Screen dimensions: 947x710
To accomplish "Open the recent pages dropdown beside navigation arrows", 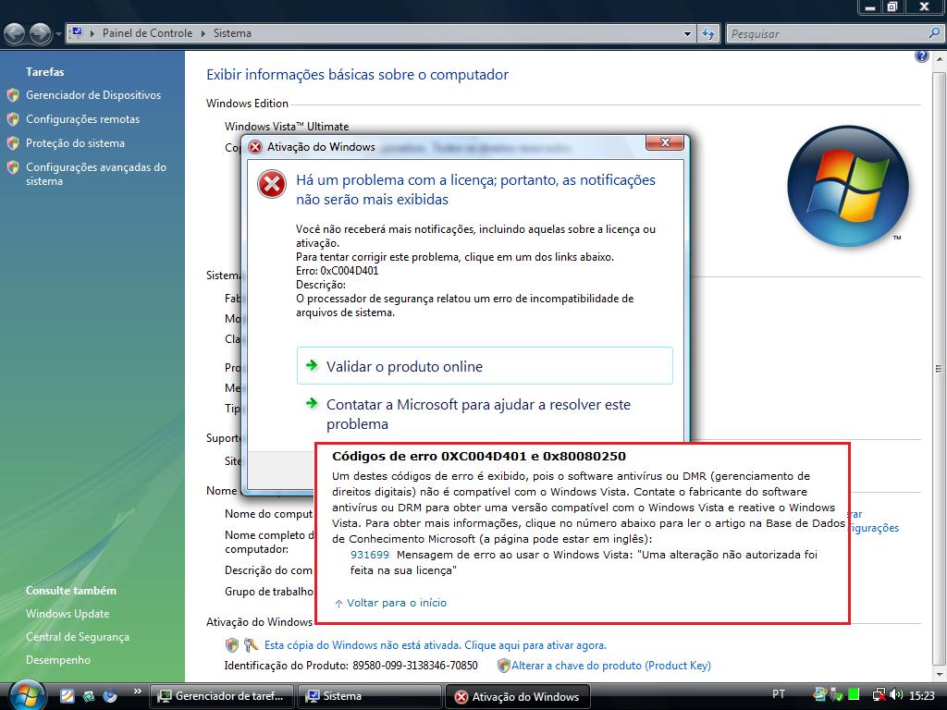I will pyautogui.click(x=58, y=34).
